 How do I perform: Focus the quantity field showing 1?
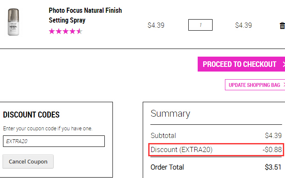(x=200, y=25)
